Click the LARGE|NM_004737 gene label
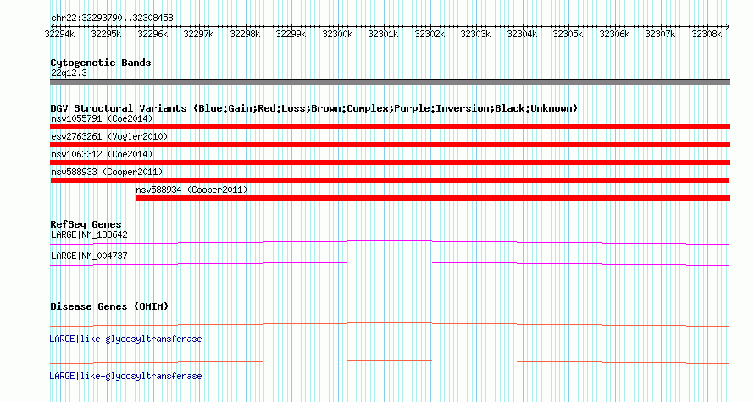754x402 pixels. [x=89, y=256]
